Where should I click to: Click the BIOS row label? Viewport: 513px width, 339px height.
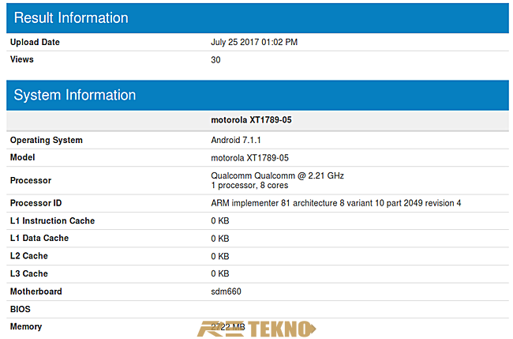click(x=20, y=309)
